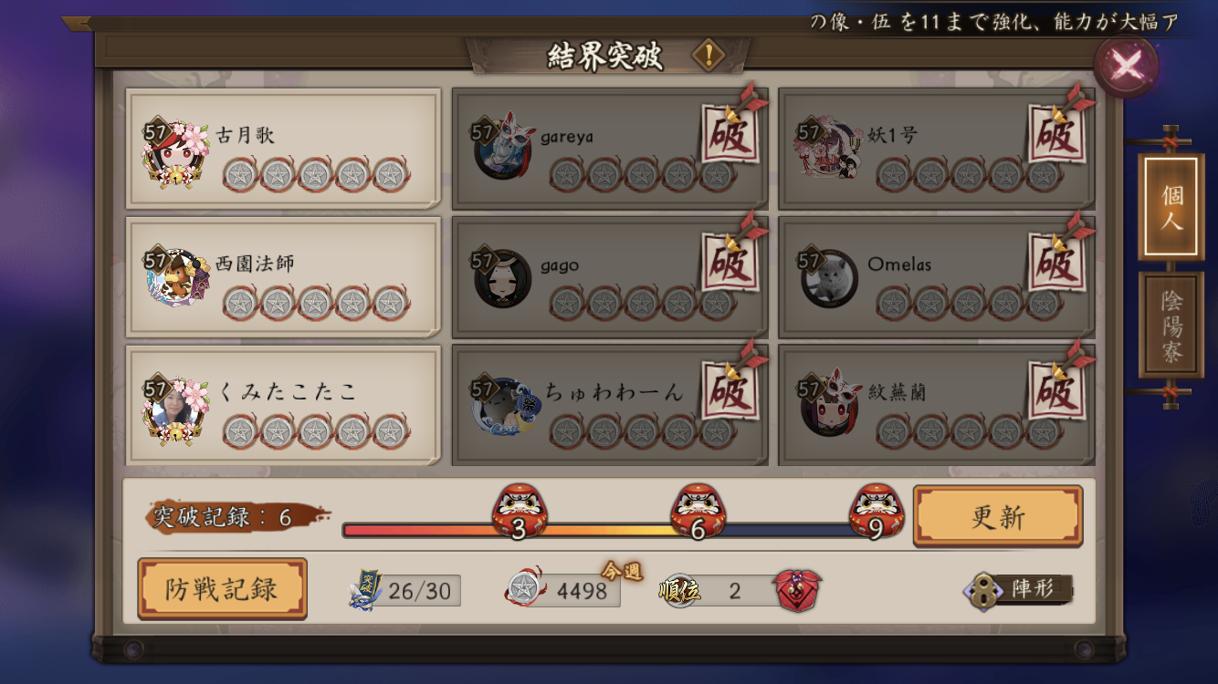This screenshot has width=1218, height=684.
Task: Tap the red daruma at milestone 3
Action: coord(519,513)
